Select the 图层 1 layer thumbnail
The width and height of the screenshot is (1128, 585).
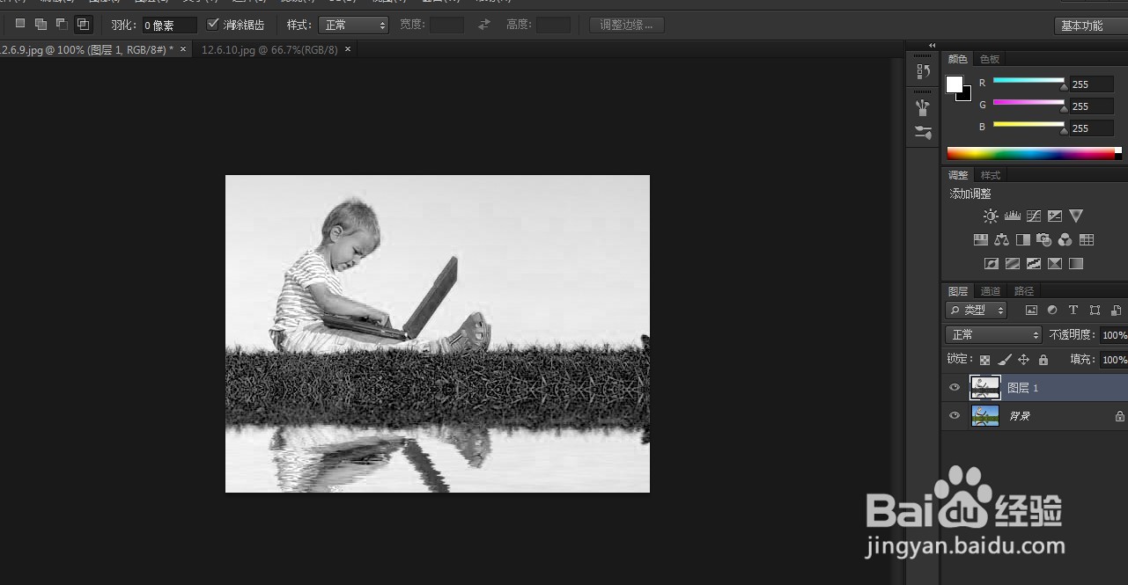pos(985,387)
